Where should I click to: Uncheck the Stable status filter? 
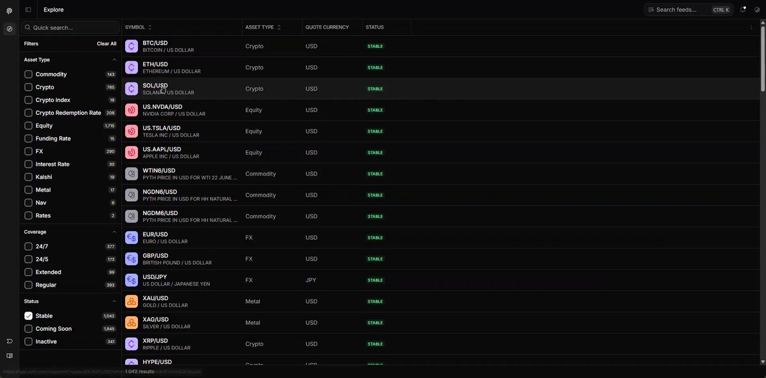(x=28, y=315)
